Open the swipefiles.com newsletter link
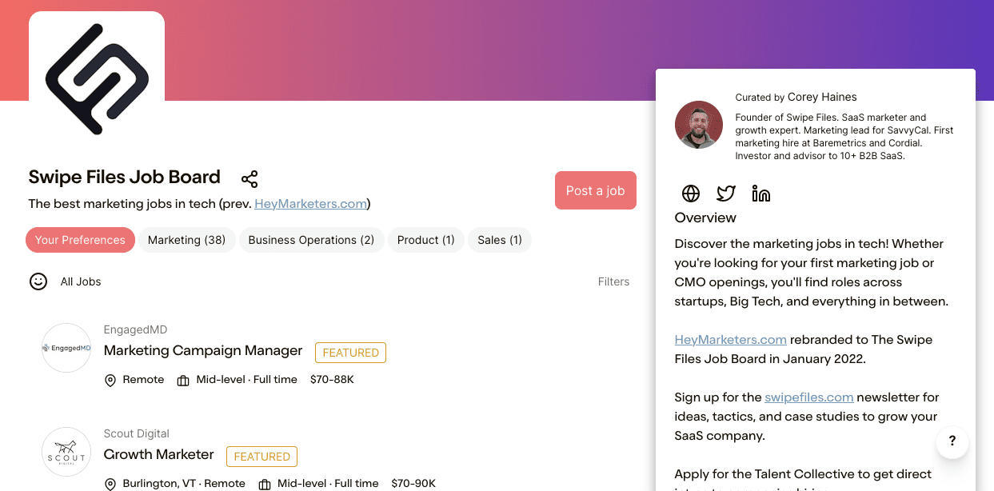Screen dimensions: 994x491 pyautogui.click(x=809, y=397)
